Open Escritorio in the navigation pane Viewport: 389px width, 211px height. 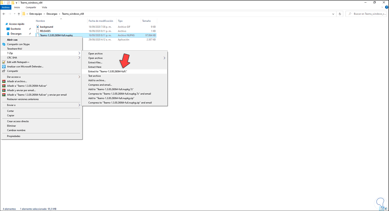coord(16,29)
